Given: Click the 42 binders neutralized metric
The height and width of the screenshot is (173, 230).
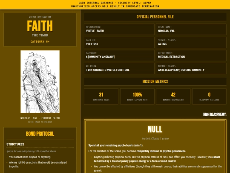Looking at the screenshot, I should 173,97.
